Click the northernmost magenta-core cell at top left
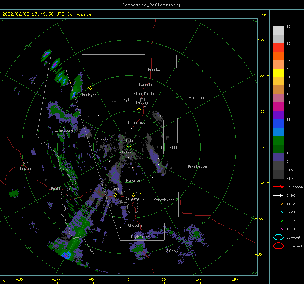The height and width of the screenshot is (284, 304). [x=46, y=55]
